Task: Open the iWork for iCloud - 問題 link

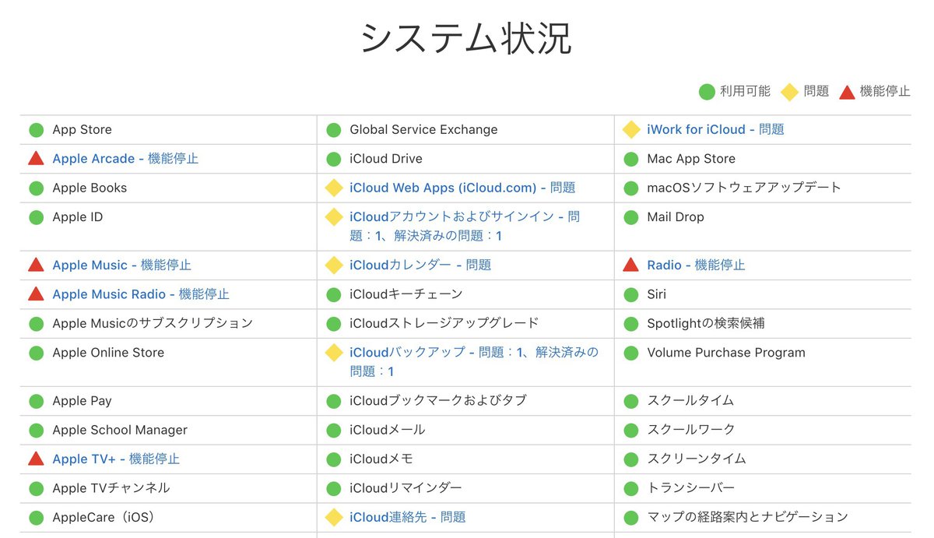Action: [715, 130]
